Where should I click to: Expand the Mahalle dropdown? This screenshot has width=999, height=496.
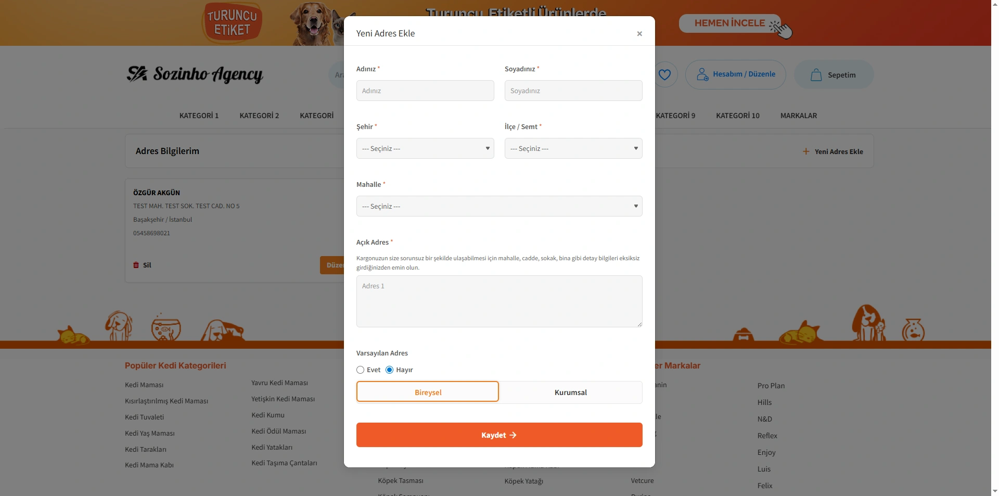coord(499,206)
